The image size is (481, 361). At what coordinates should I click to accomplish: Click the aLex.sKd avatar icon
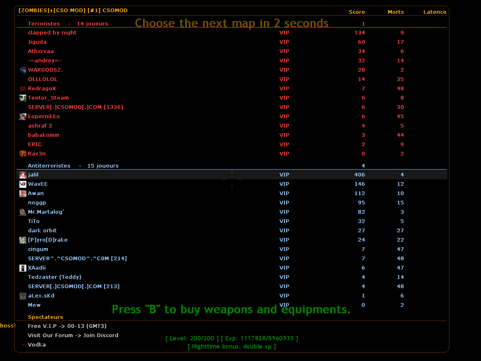pos(23,296)
